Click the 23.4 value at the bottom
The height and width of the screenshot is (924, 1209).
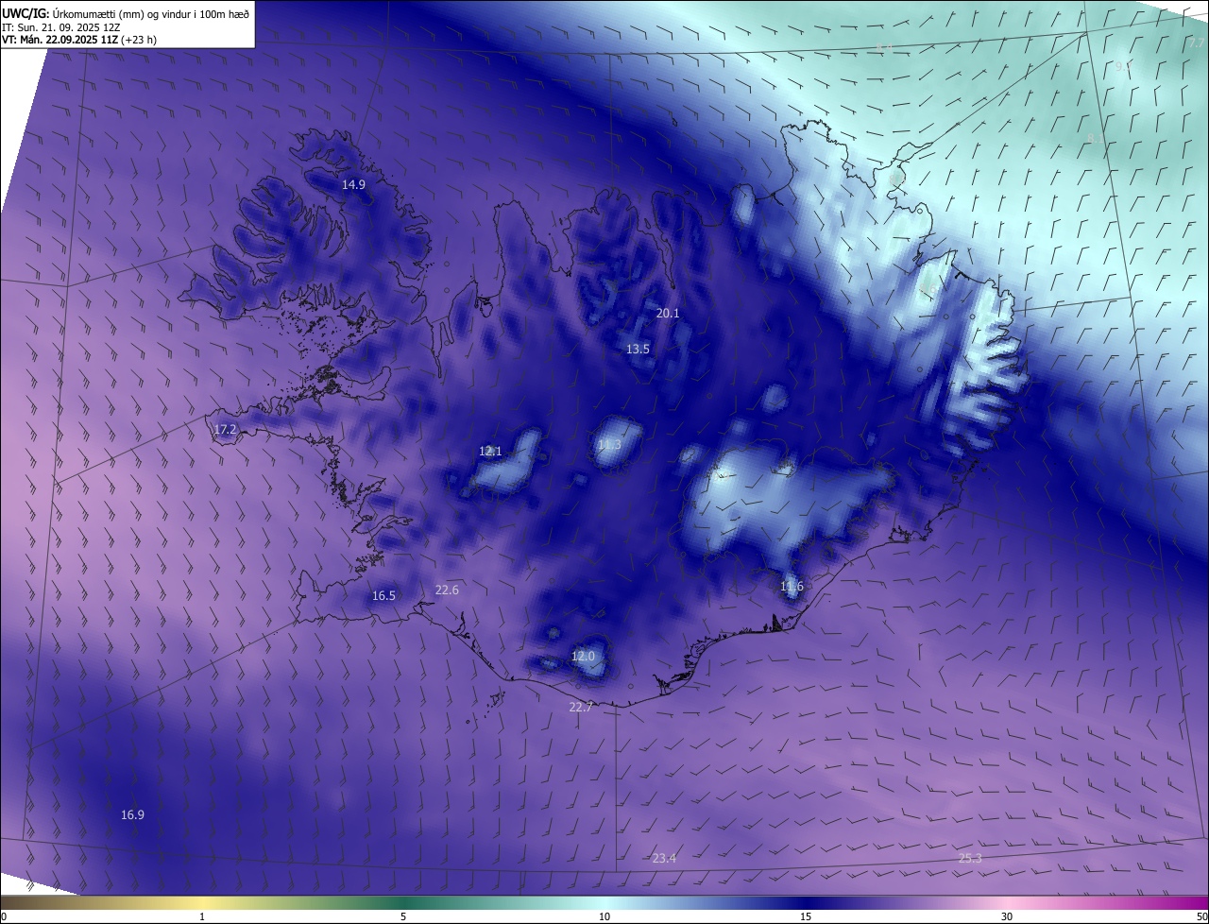[664, 859]
